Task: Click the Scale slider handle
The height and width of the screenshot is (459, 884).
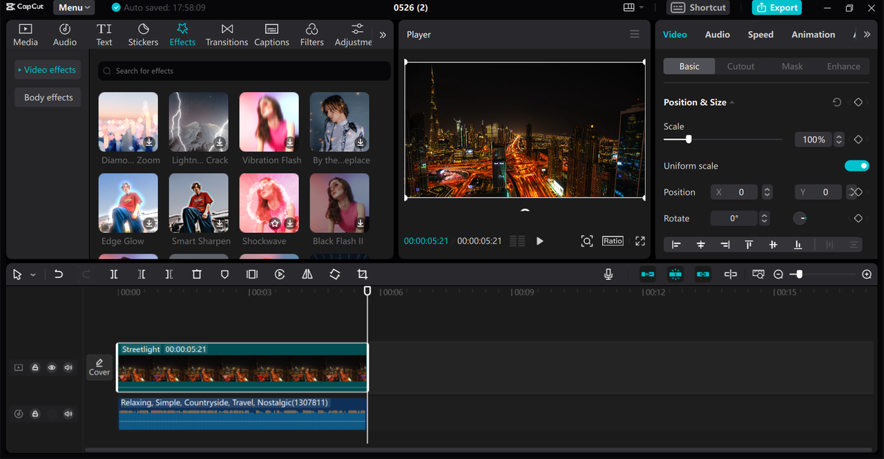Action: [x=689, y=139]
